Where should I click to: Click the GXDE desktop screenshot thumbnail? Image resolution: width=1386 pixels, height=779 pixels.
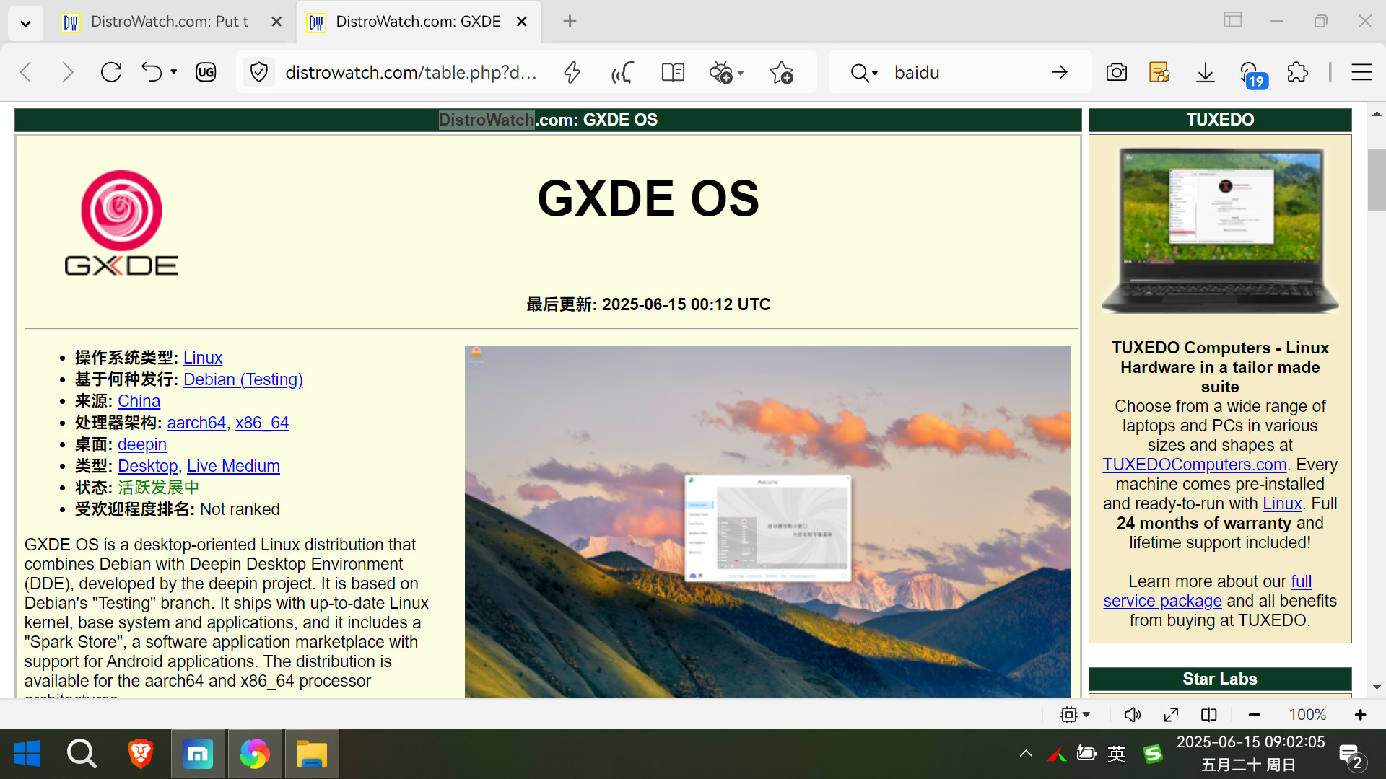pos(768,521)
